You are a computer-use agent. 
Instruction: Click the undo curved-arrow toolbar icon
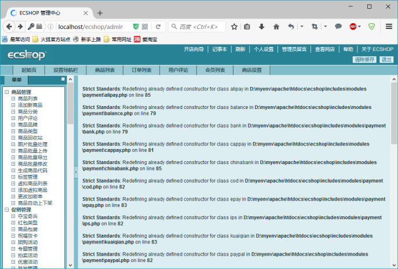click(x=291, y=27)
